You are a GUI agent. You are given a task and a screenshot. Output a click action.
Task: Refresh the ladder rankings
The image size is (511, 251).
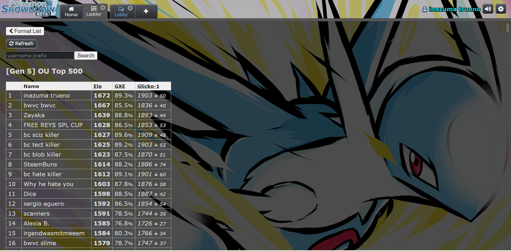pyautogui.click(x=21, y=44)
